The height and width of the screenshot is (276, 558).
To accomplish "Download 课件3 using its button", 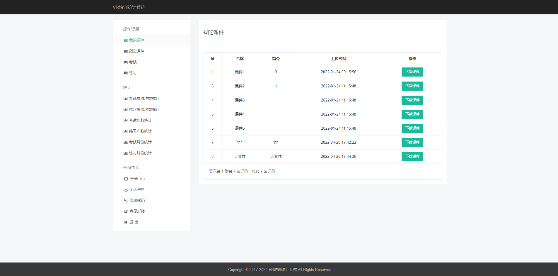I will coord(412,100).
